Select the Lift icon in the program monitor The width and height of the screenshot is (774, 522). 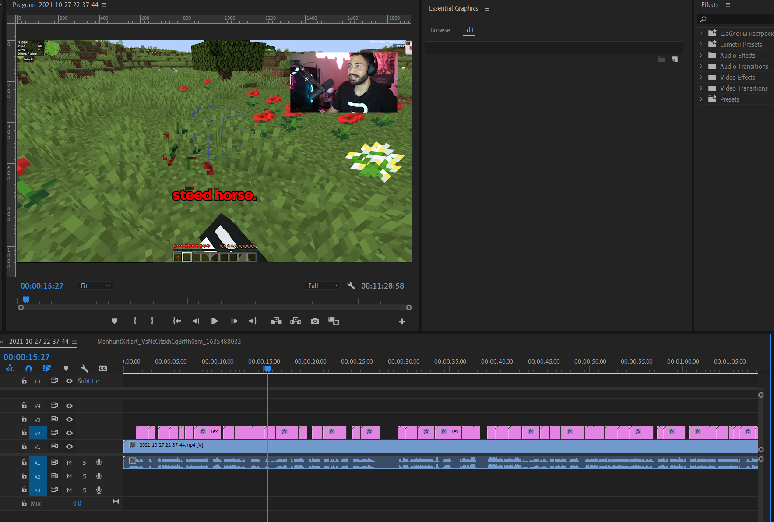pos(276,321)
